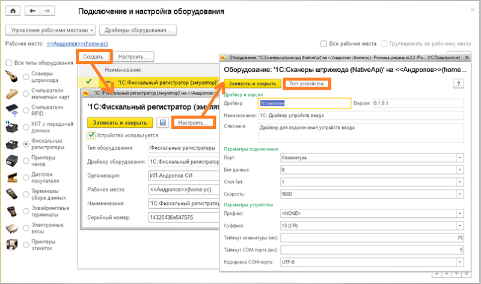Choose Считыватели магнитных карт radio button
This screenshot has height=284, width=481.
[x=26, y=94]
